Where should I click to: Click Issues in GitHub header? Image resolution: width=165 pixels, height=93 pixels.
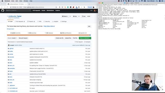coord(43,10)
